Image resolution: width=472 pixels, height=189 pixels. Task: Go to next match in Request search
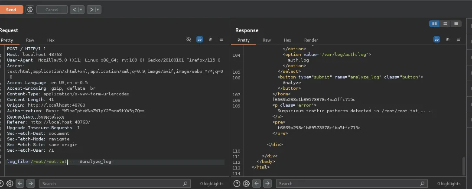[x=31, y=183]
